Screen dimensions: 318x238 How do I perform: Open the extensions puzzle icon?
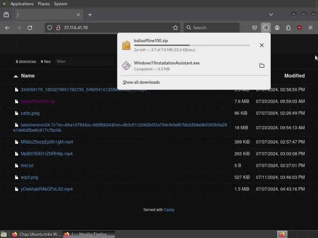pyautogui.click(x=288, y=28)
